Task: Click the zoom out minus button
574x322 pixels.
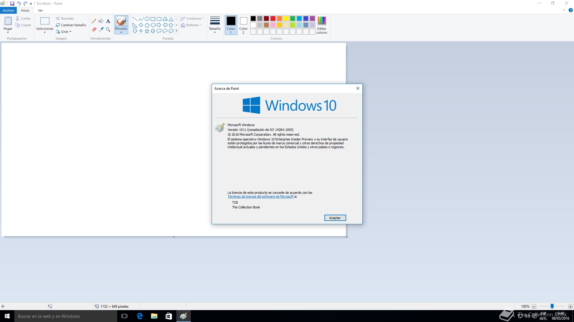Action: 534,306
